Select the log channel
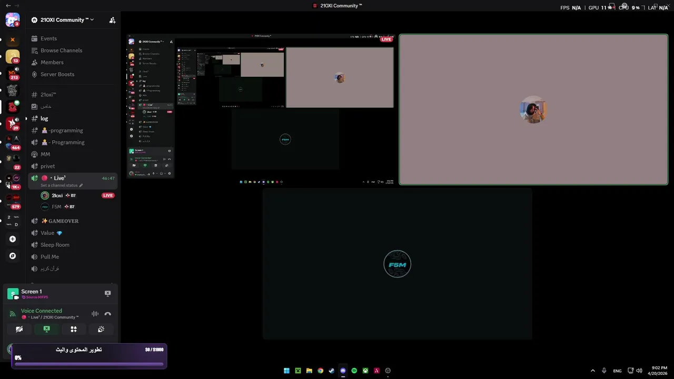This screenshot has width=674, height=379. pyautogui.click(x=73, y=118)
